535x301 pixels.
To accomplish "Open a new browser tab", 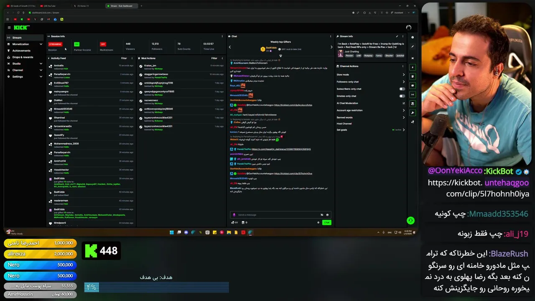I will point(141,6).
